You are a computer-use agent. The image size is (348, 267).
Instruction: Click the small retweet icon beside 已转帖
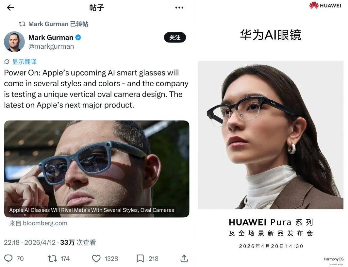tap(22, 24)
